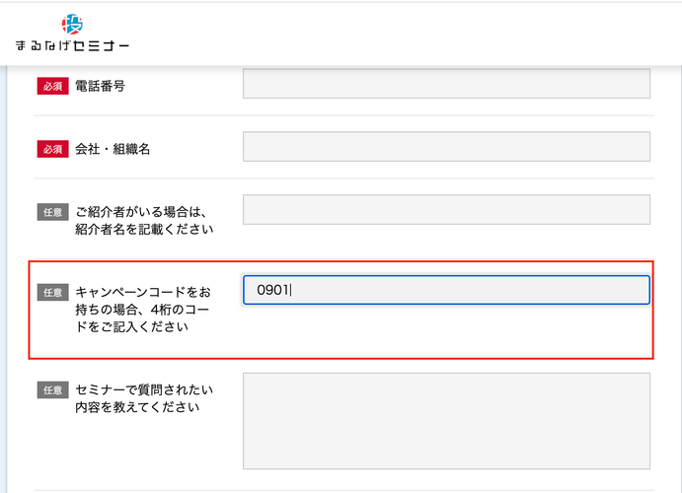This screenshot has width=682, height=493.
Task: Click the 任意 badge beside セミナー質問 label
Action: coord(52,389)
